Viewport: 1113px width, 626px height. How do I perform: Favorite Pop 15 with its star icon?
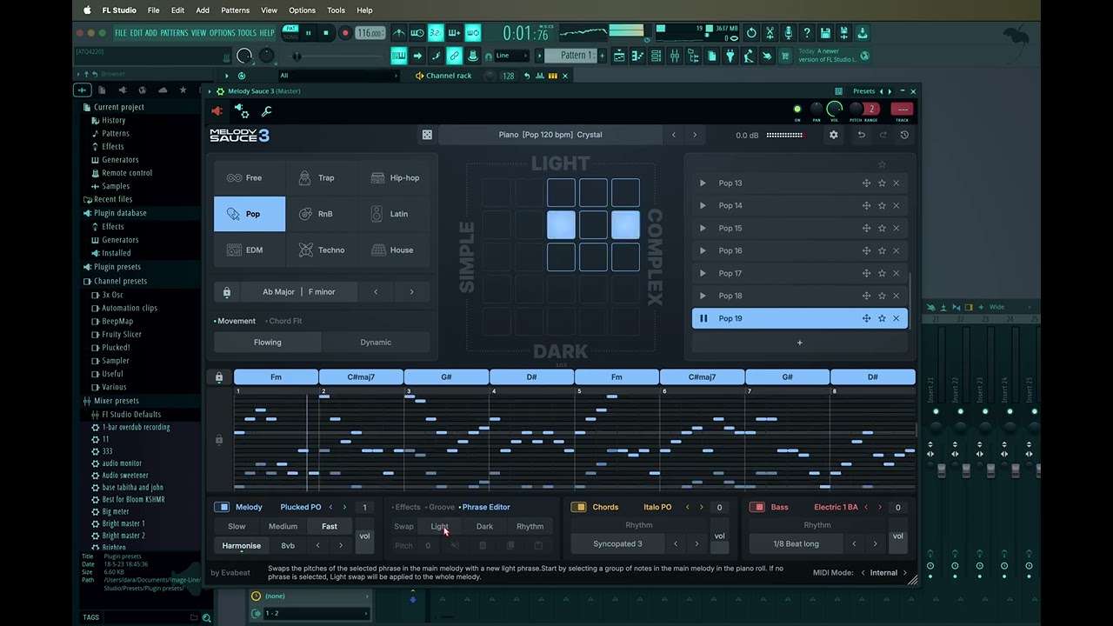882,228
